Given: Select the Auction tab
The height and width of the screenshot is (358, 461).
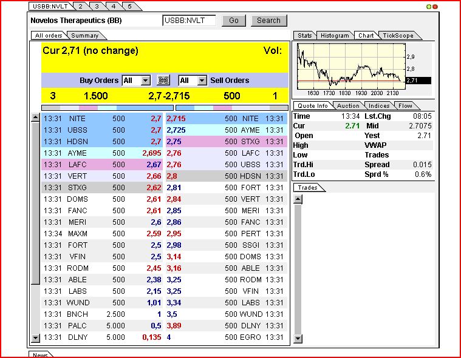Looking at the screenshot, I should click(x=348, y=106).
